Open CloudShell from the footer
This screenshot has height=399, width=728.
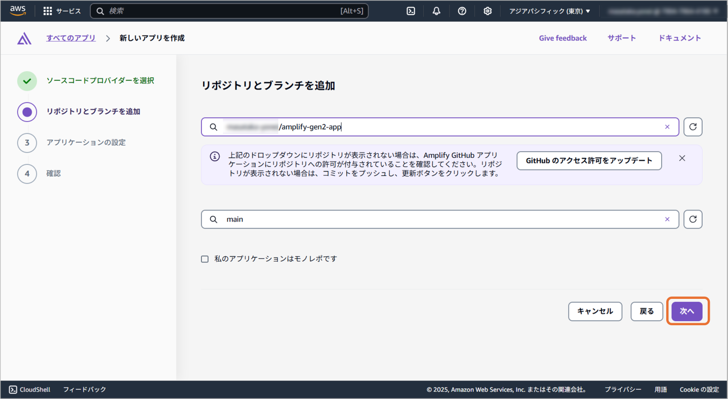(x=30, y=389)
